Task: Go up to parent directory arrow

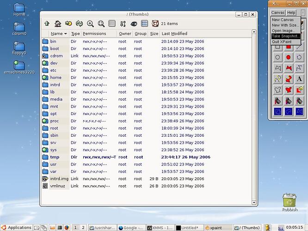Action: tap(47, 24)
